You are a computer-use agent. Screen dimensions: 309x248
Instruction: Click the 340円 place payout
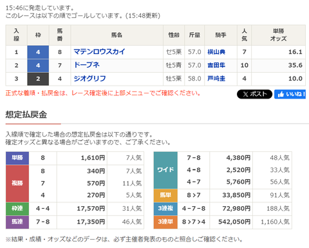[x=96, y=171]
